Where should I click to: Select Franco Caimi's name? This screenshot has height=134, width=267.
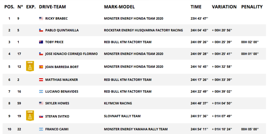(x=57, y=129)
